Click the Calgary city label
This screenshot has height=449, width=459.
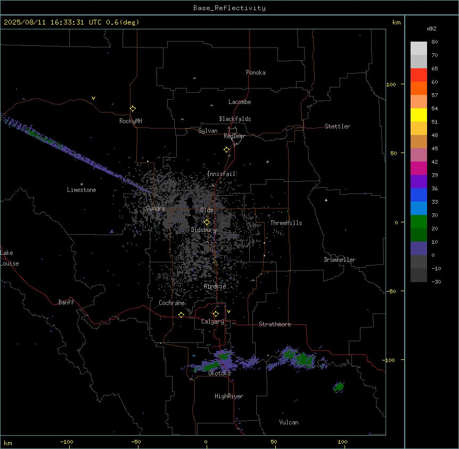click(212, 322)
